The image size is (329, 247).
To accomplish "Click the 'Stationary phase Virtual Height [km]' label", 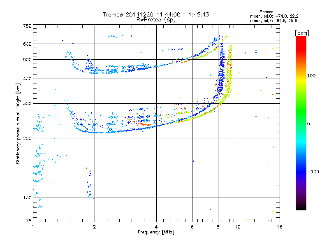I will (x=18, y=123).
